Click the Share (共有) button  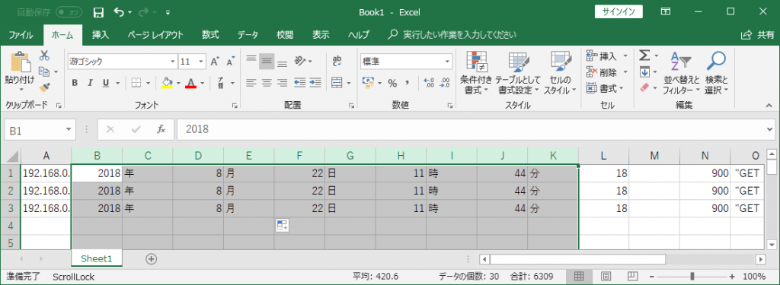click(758, 35)
